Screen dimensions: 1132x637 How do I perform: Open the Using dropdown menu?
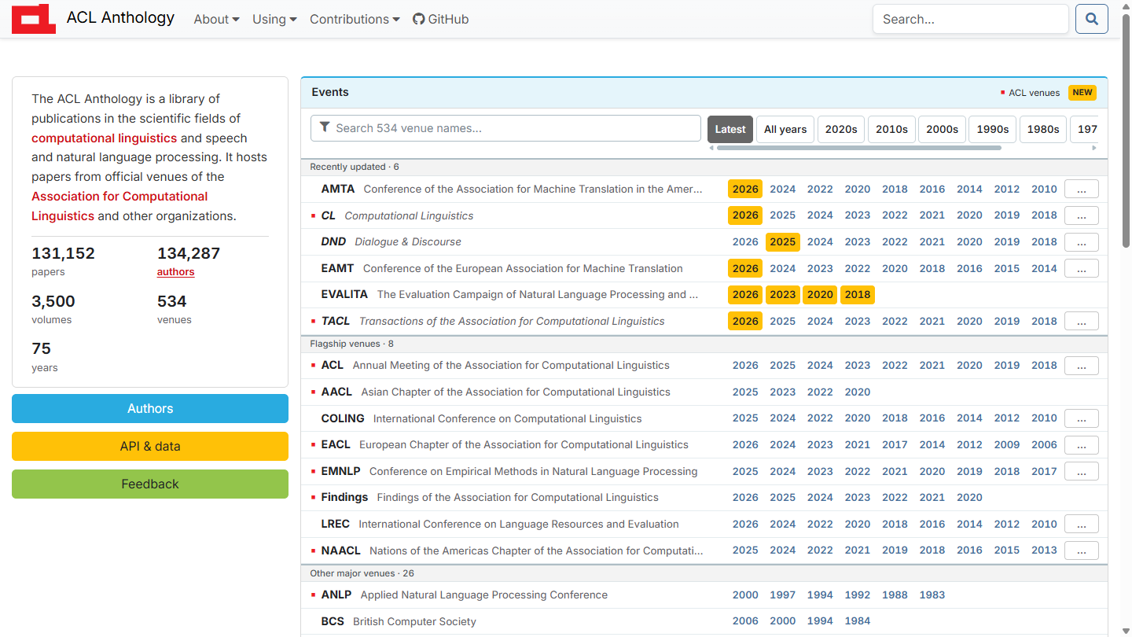pyautogui.click(x=274, y=19)
